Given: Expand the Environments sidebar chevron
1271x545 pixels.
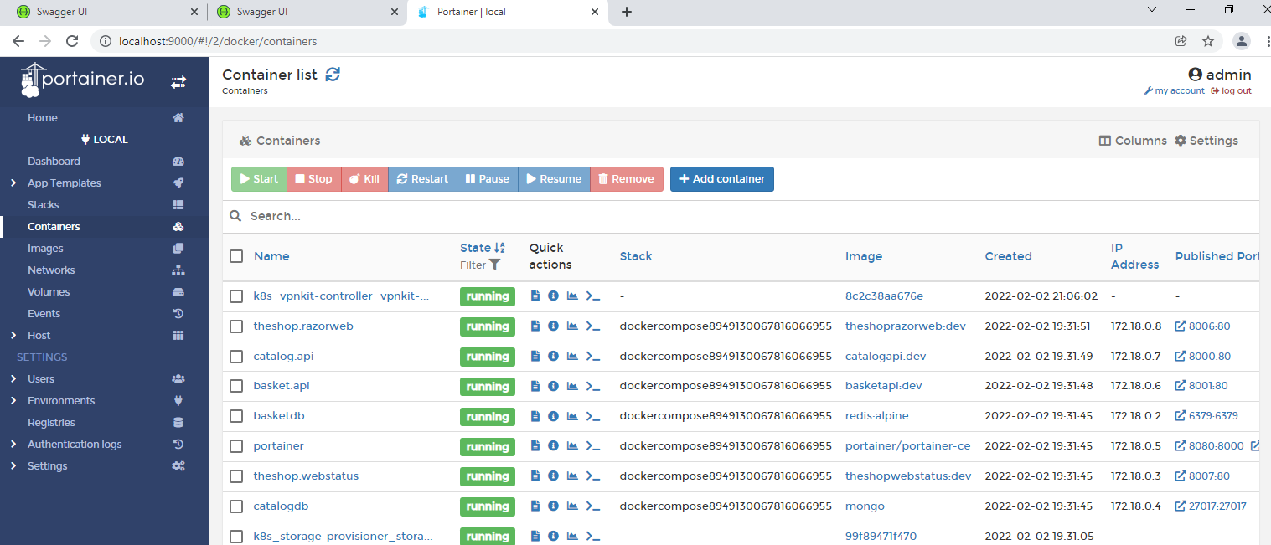Looking at the screenshot, I should pos(13,401).
